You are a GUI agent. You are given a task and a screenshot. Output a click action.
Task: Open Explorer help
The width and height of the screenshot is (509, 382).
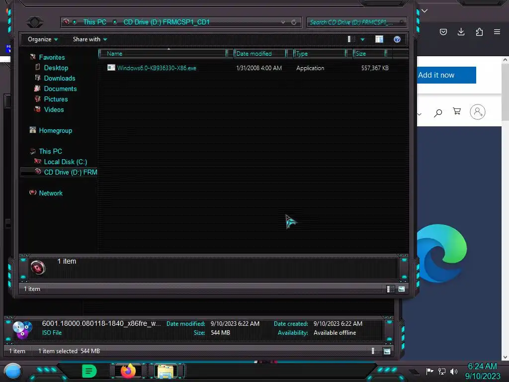397,39
